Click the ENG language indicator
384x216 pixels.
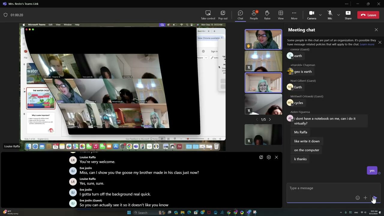pos(356,213)
